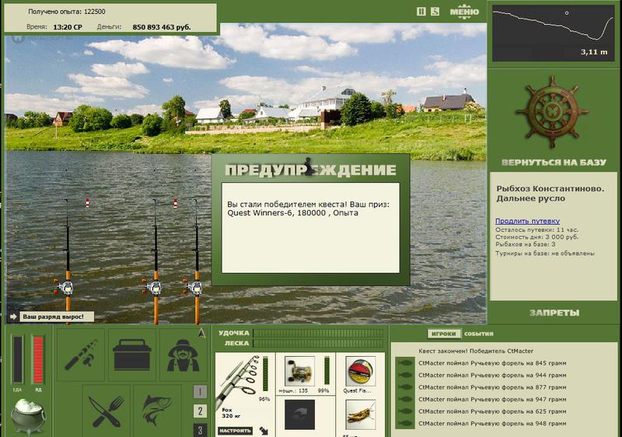Click the rod wear bar showing 96%
The height and width of the screenshot is (437, 622).
coord(265,373)
